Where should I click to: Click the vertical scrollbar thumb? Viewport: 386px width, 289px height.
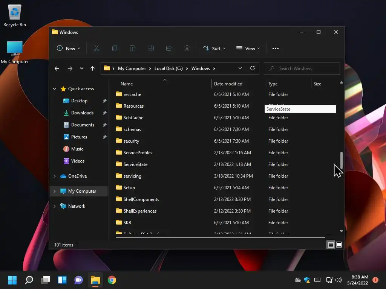[342, 160]
